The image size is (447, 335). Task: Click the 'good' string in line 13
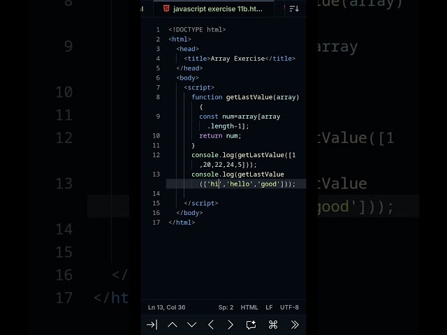268,184
